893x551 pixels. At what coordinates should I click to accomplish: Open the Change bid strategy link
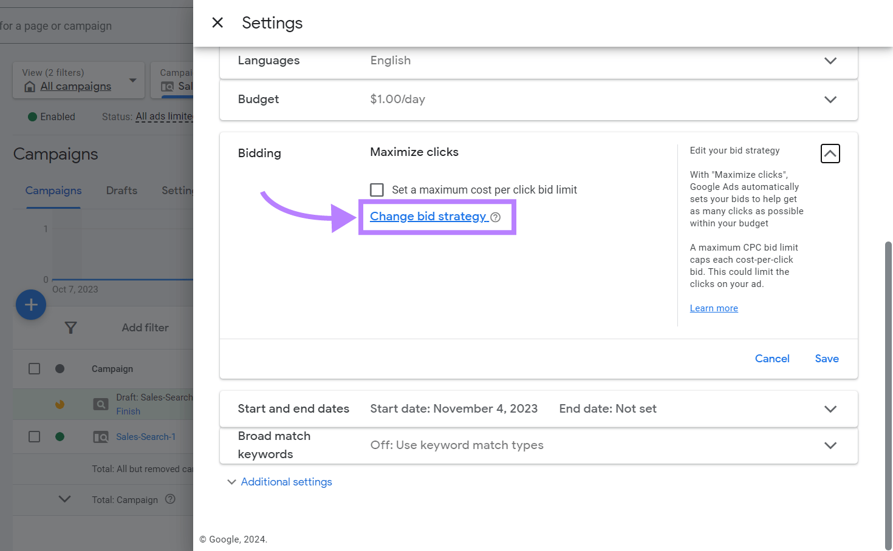pos(429,216)
